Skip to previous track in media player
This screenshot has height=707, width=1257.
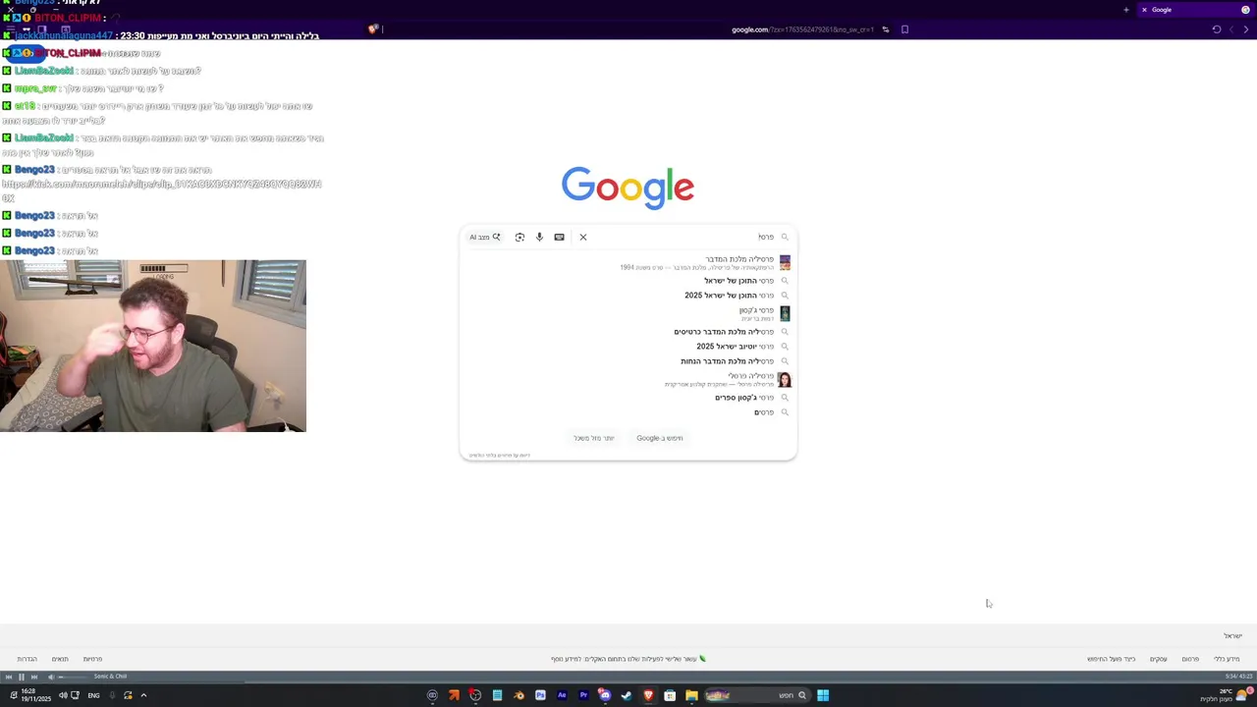[9, 677]
